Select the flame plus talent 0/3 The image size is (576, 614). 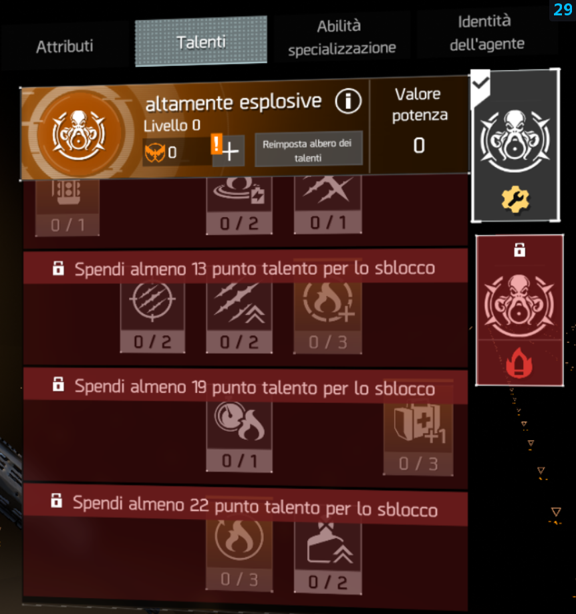click(x=327, y=317)
